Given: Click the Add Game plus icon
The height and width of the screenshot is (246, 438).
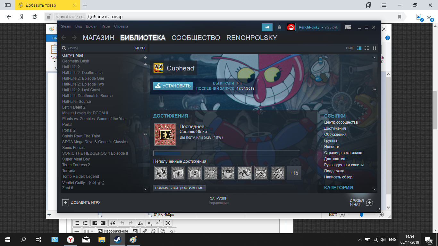Looking at the screenshot, I should (x=65, y=202).
